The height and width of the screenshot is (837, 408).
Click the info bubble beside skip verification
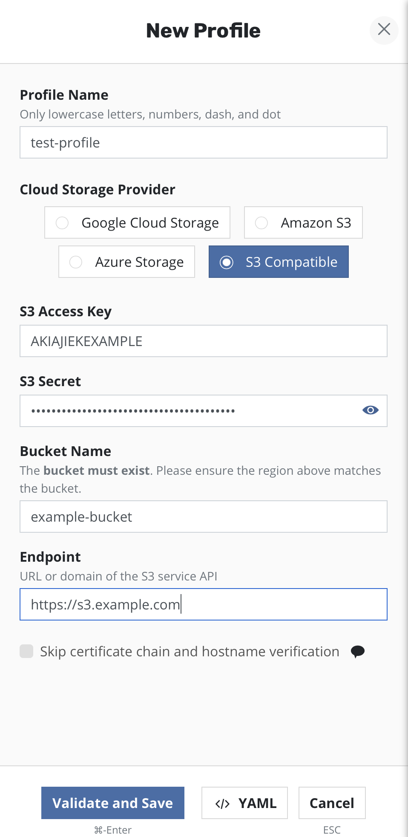(x=357, y=651)
